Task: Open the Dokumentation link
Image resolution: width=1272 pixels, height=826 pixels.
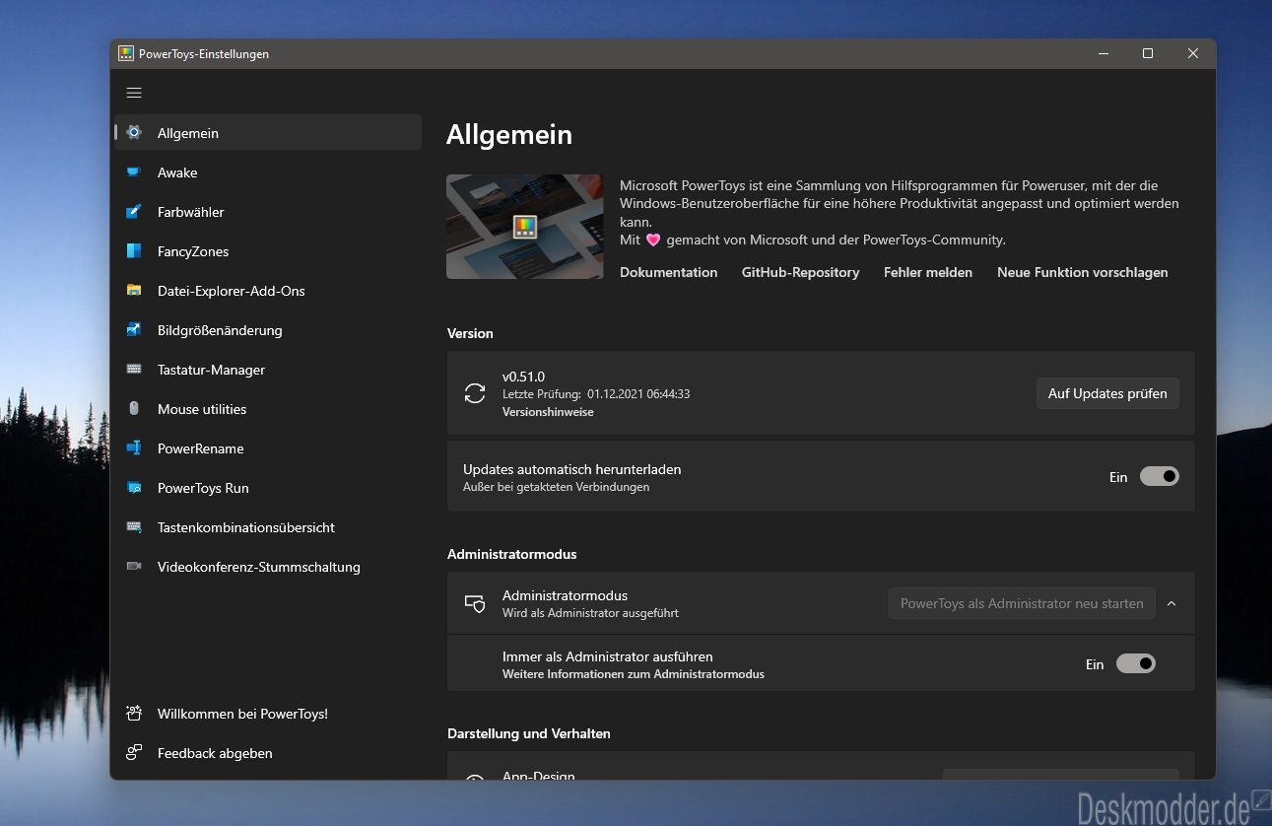Action: 668,272
